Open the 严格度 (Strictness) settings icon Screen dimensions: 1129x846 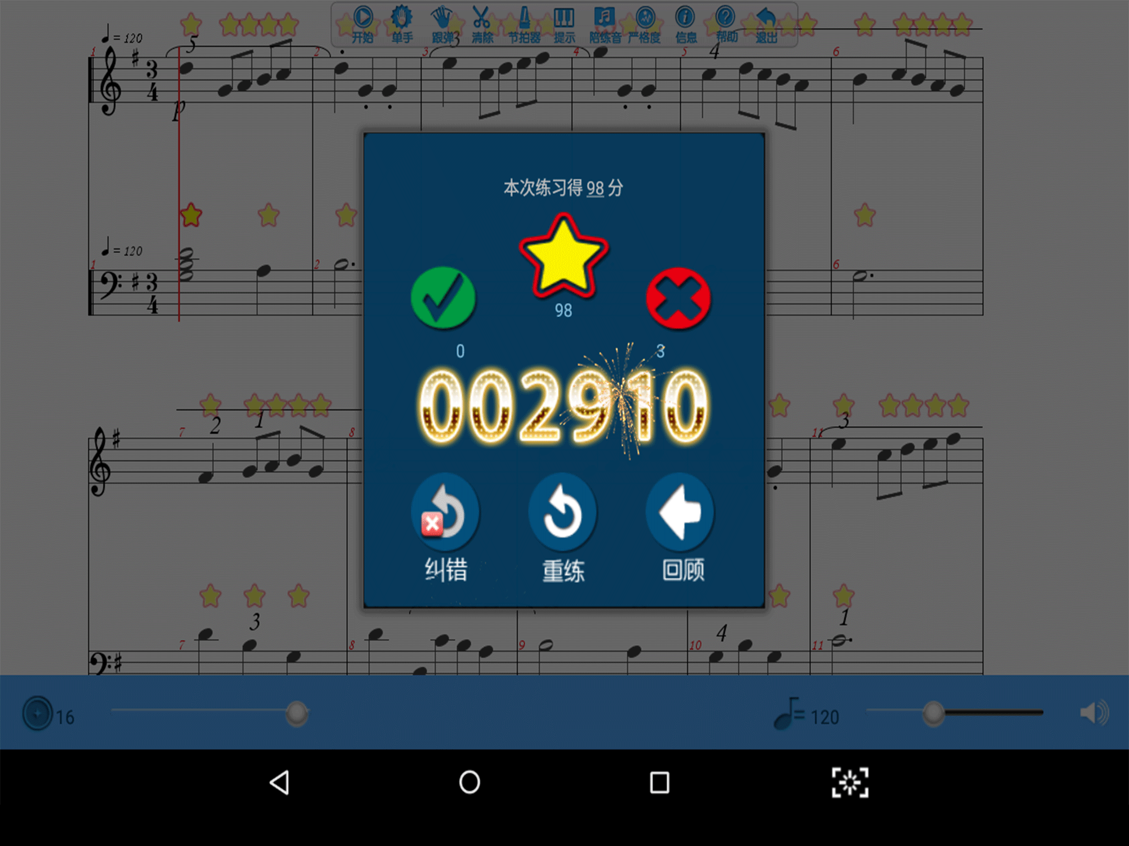[x=644, y=18]
